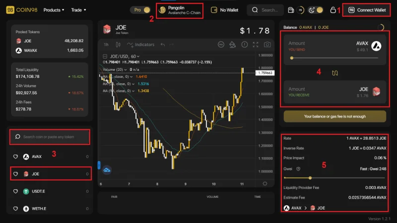Screen dimensions: 397x223
Task: Open the JOE/USD, 60 symbol dropdown
Action: coord(125,56)
